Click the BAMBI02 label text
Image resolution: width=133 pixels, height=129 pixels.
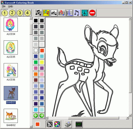point(11,125)
